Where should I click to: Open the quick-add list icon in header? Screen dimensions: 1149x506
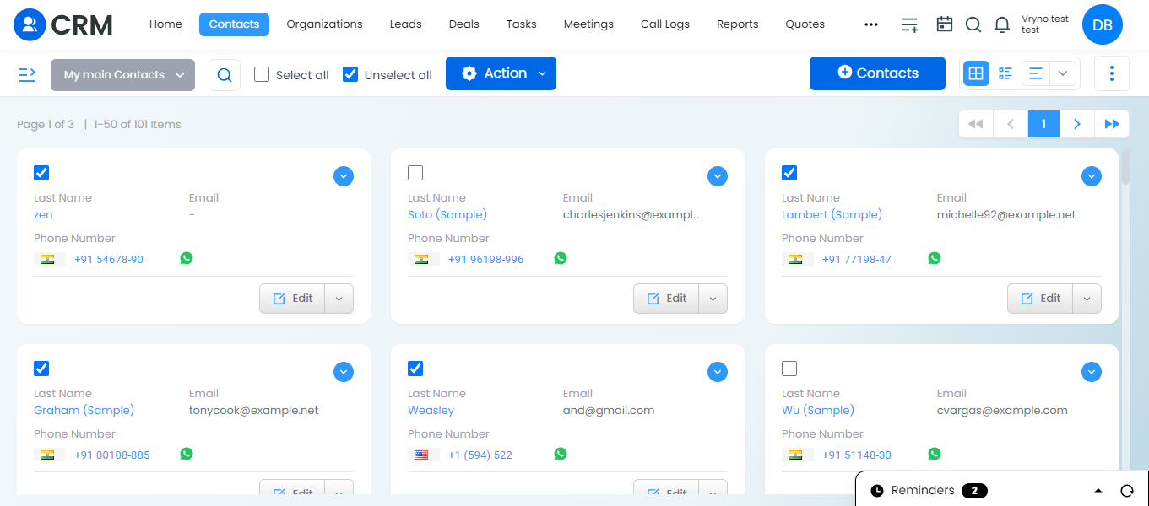click(x=909, y=24)
